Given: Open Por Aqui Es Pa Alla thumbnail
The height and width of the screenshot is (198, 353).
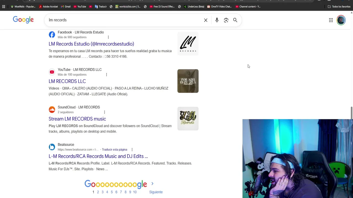Looking at the screenshot, I should pos(188,81).
